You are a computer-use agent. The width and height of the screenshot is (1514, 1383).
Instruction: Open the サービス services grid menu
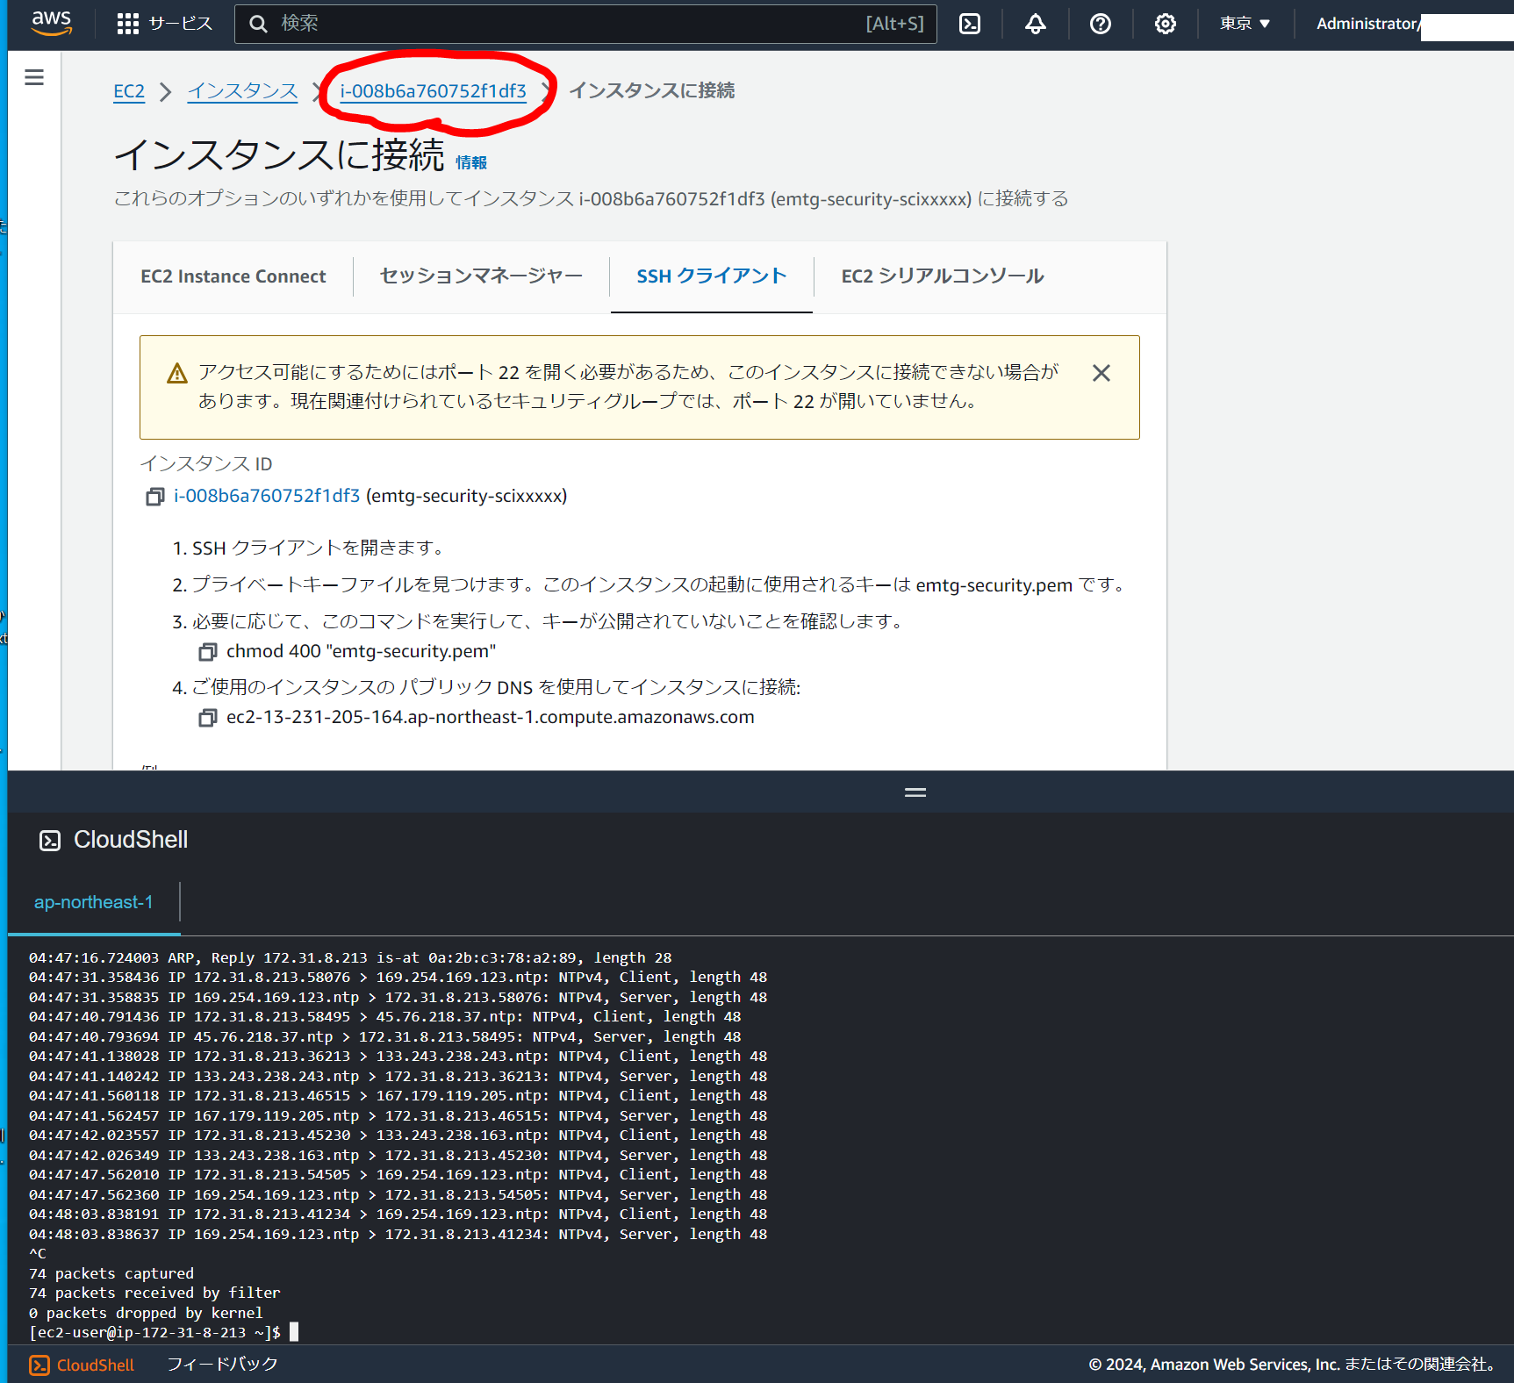tap(165, 24)
